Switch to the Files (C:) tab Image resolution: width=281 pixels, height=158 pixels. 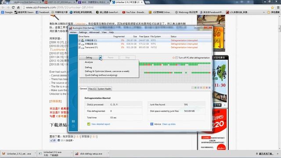92,89
